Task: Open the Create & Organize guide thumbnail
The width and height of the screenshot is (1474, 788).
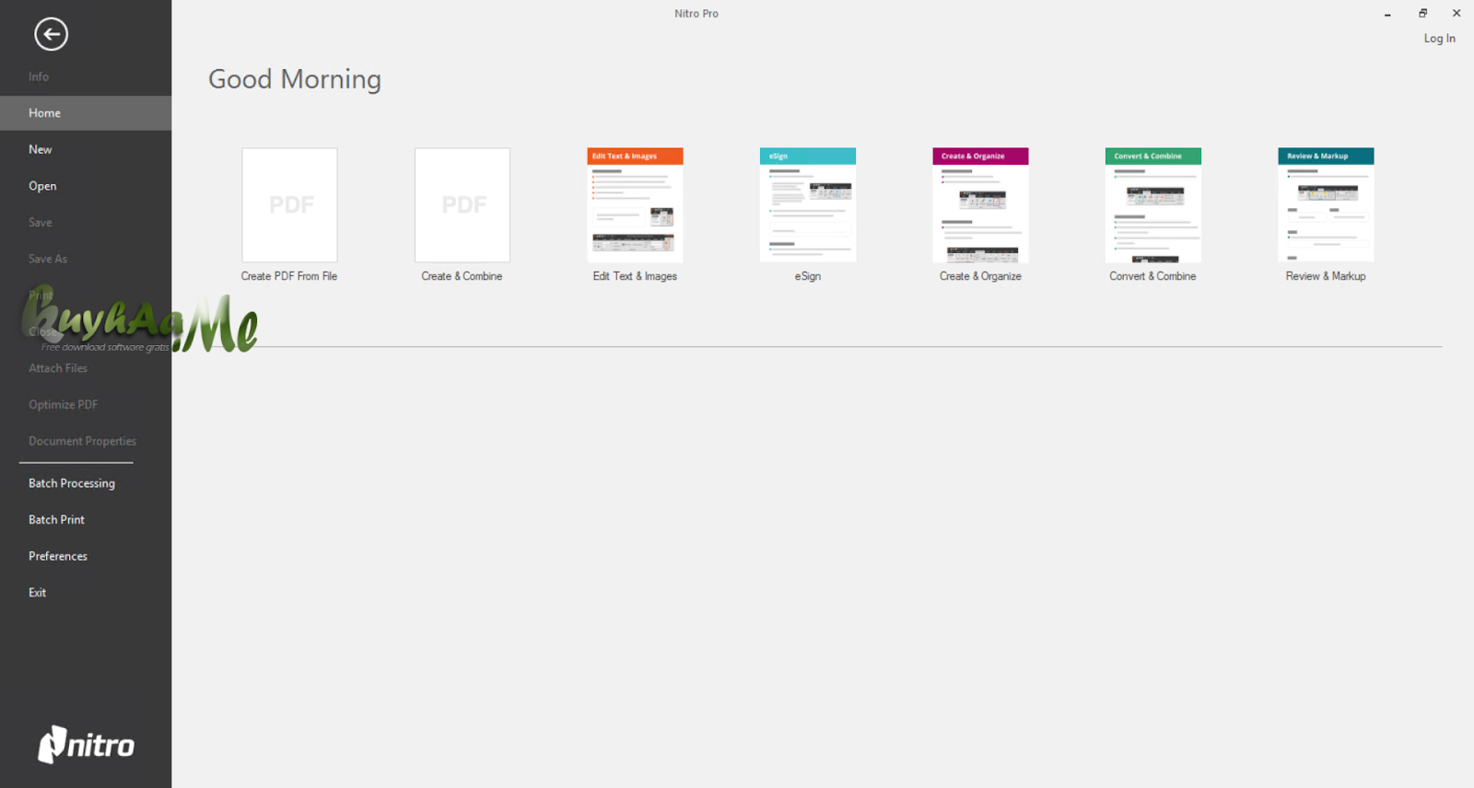Action: pyautogui.click(x=980, y=205)
